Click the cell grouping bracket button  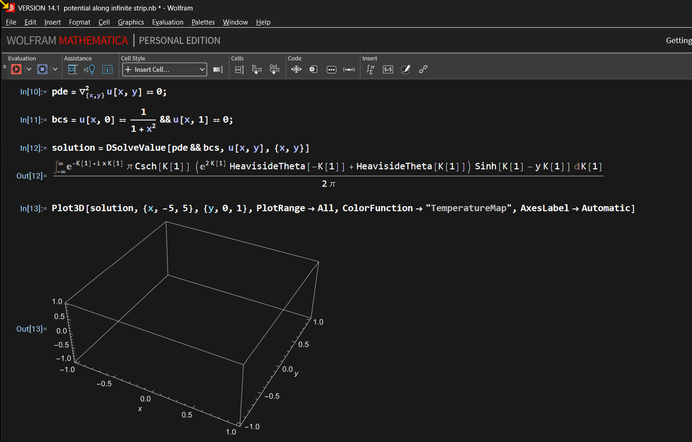(239, 70)
